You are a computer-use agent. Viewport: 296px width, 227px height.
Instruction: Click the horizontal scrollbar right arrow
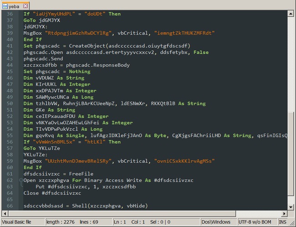pos(284,214)
